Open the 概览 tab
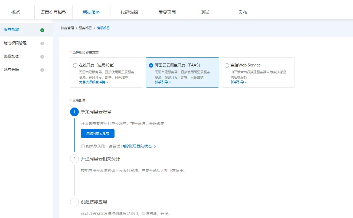Viewport: 353px width, 218px height. [x=16, y=12]
